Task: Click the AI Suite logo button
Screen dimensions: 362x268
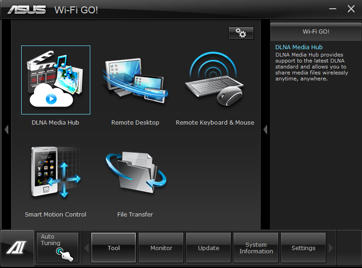Action: click(x=17, y=247)
